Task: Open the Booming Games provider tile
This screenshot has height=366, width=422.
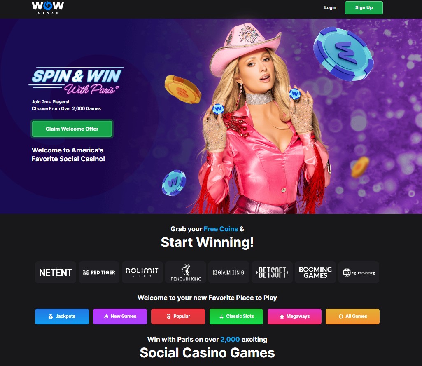Action: [x=315, y=272]
